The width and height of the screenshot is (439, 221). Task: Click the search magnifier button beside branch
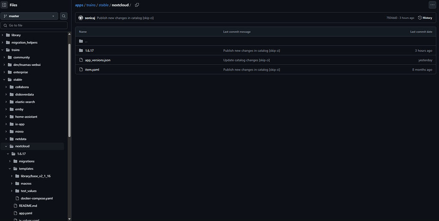(64, 16)
